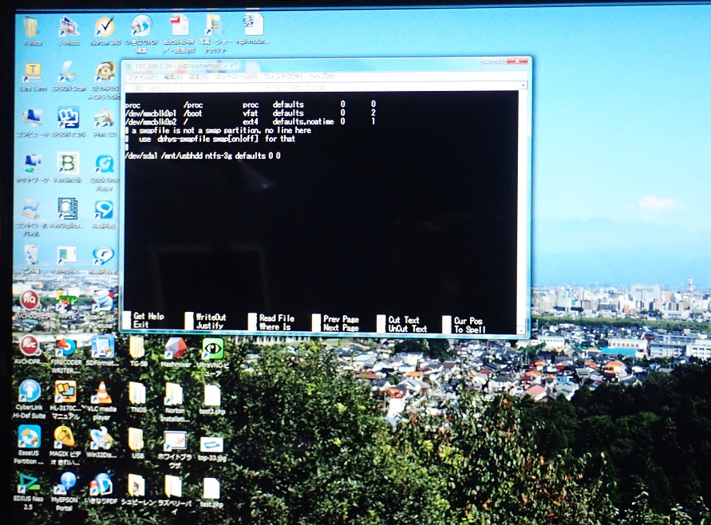
Task: Open the UltraVNC Viewer shortcut
Action: [x=212, y=357]
